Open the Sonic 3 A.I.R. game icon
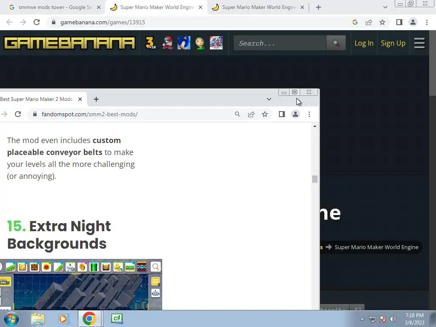The height and width of the screenshot is (327, 436). (151, 43)
